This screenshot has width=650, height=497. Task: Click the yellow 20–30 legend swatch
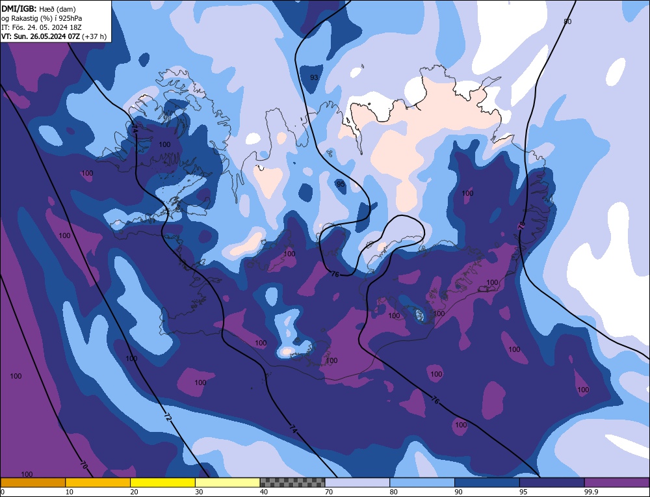[162, 482]
